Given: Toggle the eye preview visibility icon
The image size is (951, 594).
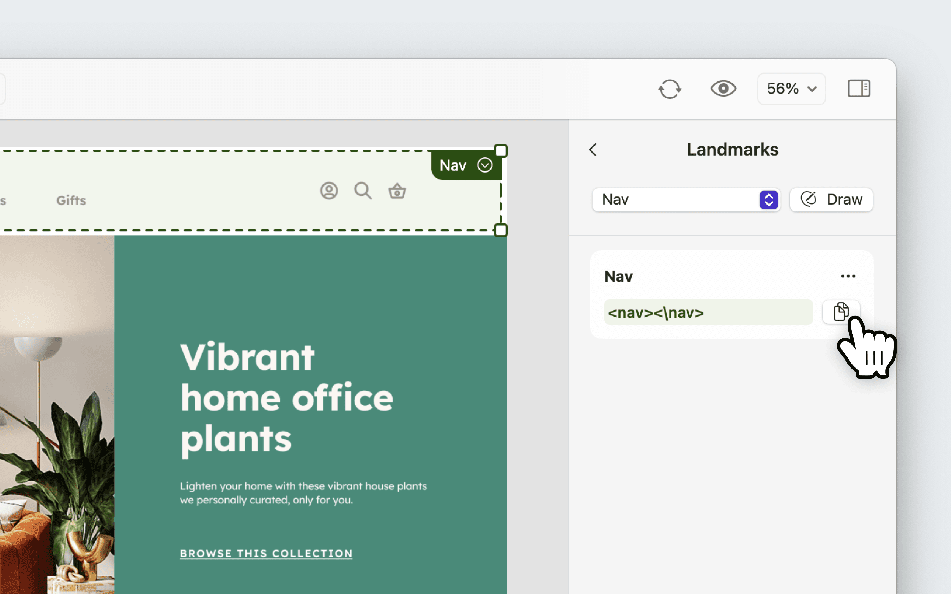Looking at the screenshot, I should point(723,89).
